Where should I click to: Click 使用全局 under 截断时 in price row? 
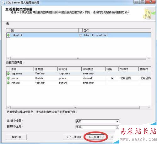coord(145,78)
